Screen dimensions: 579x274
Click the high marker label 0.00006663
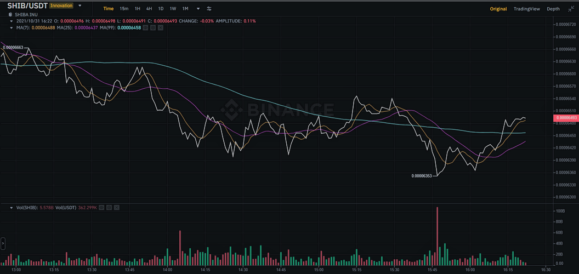coord(13,47)
